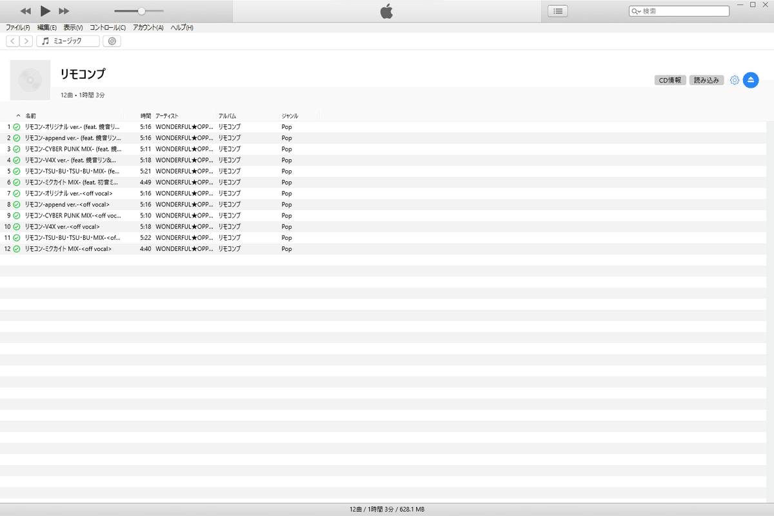Viewport: 774px width, 516px height.
Task: Uncheck track 6 ミクカイト MIX feat
Action: 17,183
